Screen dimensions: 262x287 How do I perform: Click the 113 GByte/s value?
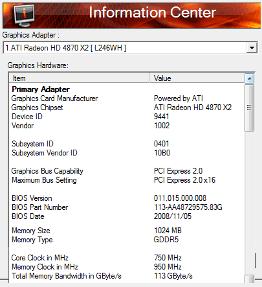pos(173,276)
